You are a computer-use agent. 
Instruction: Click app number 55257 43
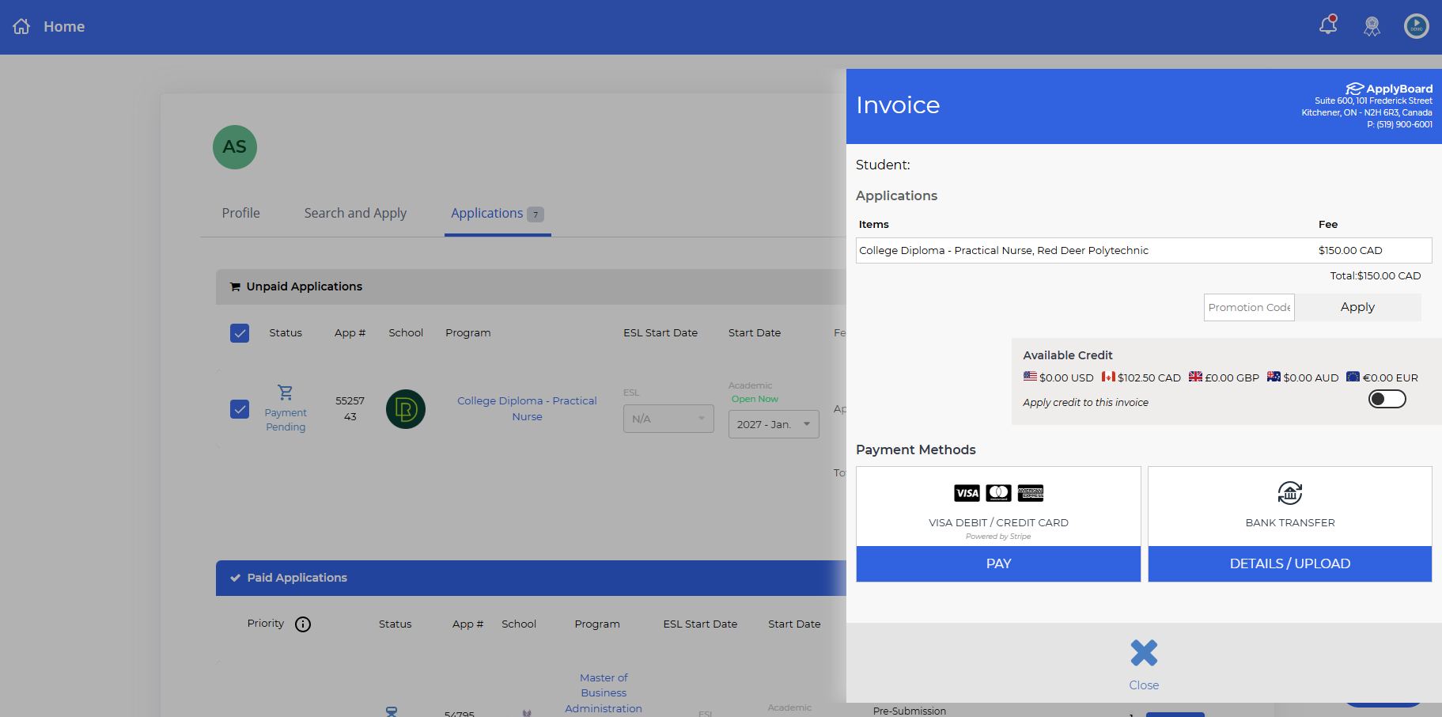350,408
